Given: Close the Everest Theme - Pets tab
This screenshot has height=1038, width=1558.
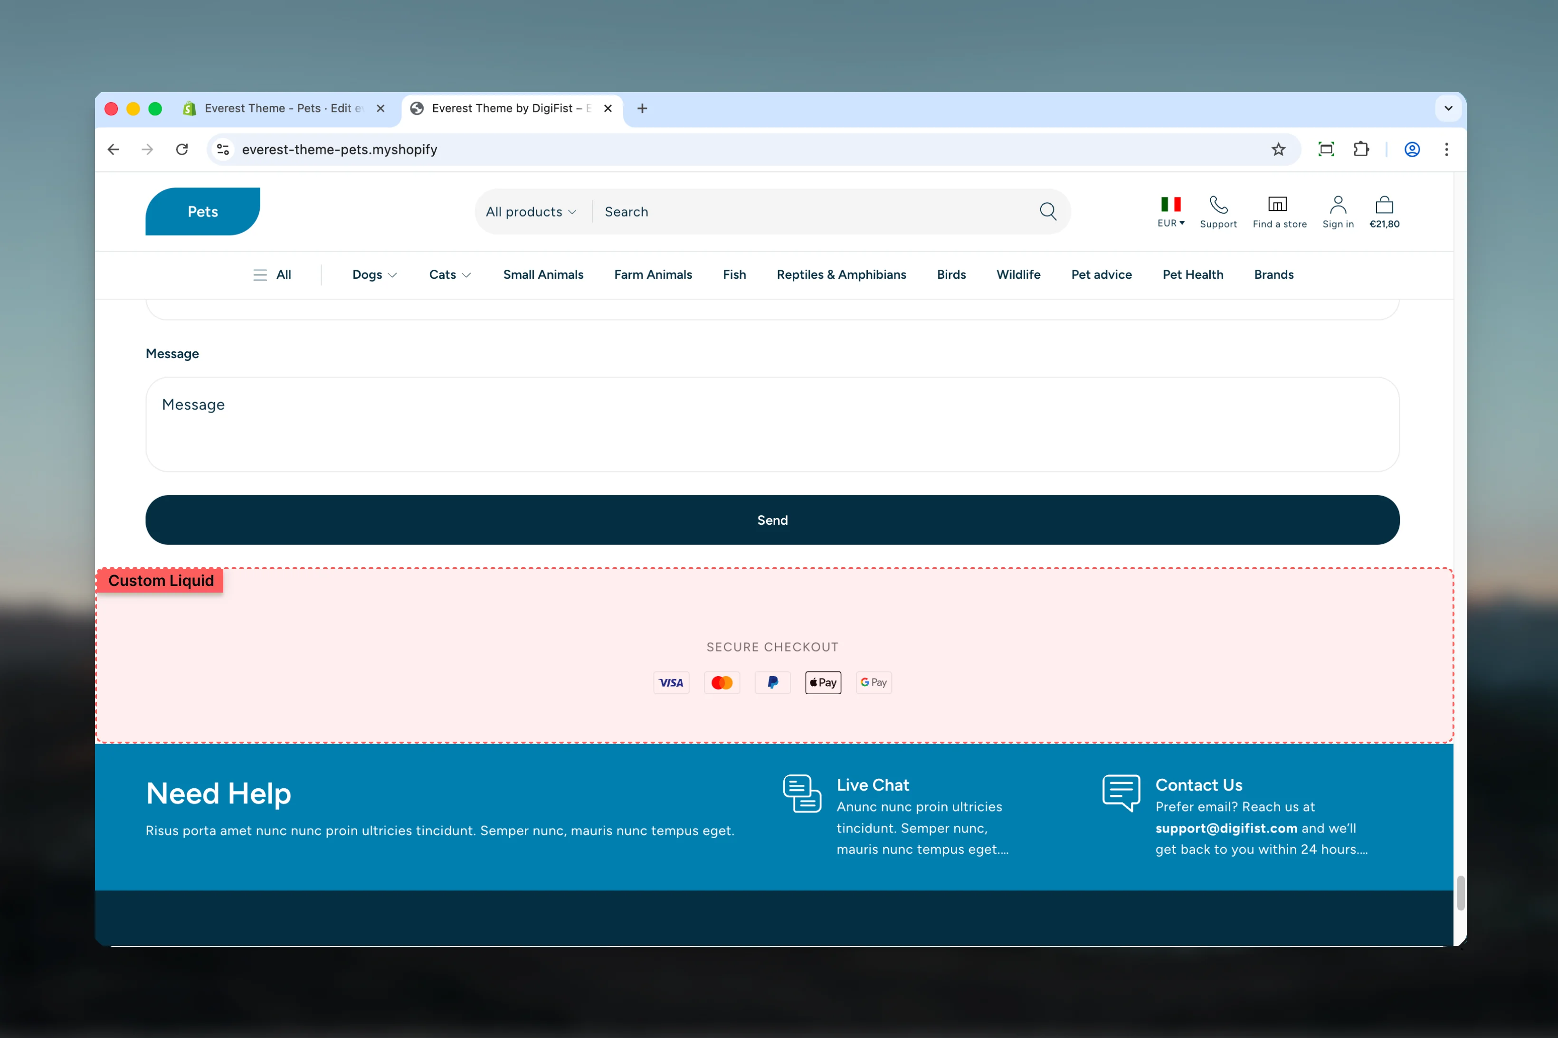Looking at the screenshot, I should [381, 109].
